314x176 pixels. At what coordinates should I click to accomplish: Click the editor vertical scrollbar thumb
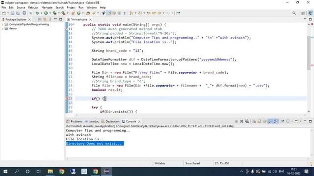pyautogui.click(x=309, y=53)
